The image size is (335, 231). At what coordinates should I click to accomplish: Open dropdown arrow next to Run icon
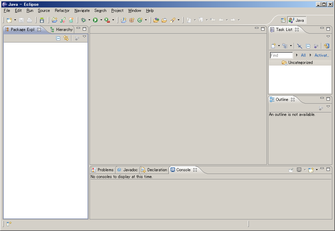101,20
